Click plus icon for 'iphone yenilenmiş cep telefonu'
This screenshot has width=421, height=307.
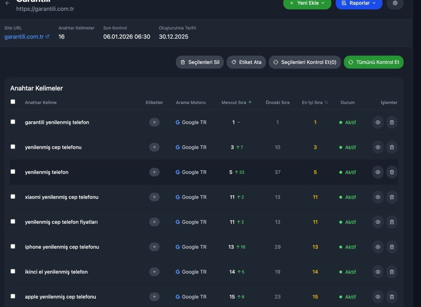pos(154,247)
